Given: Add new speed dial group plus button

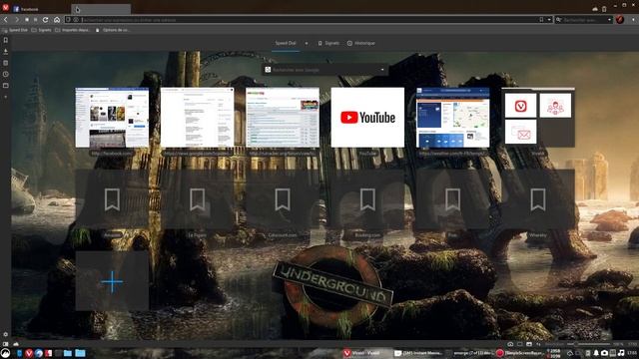Looking at the screenshot, I should pyautogui.click(x=307, y=43).
